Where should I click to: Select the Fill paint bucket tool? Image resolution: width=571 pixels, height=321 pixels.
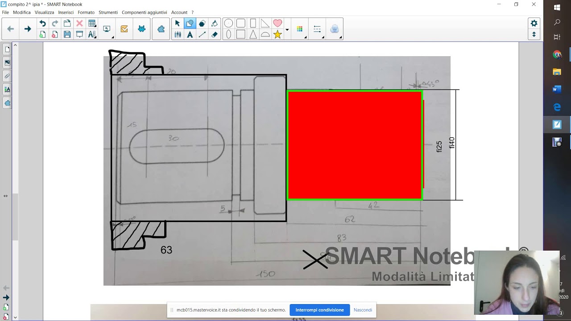tap(215, 24)
